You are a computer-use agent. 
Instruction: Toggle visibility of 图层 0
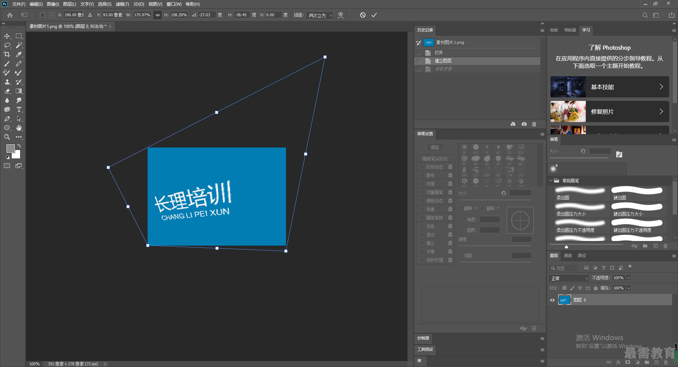point(552,300)
